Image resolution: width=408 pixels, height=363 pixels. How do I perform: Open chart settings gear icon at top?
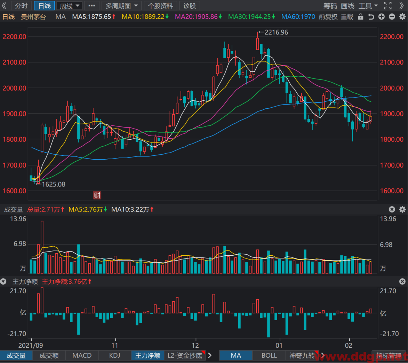[x=402, y=17]
